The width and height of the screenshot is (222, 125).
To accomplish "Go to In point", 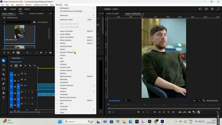I will click(x=155, y=112).
